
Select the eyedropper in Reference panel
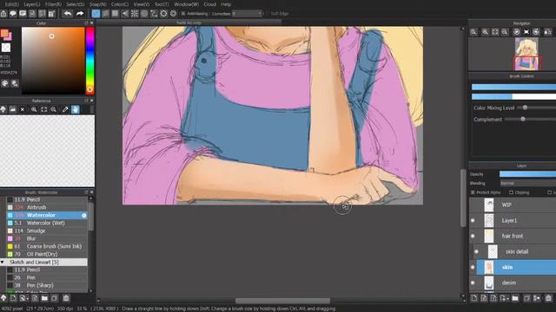(x=65, y=109)
